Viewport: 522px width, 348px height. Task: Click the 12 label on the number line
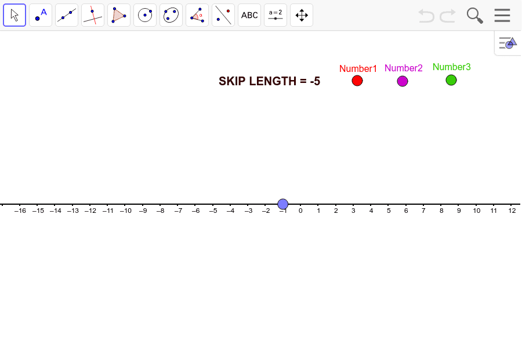(512, 211)
